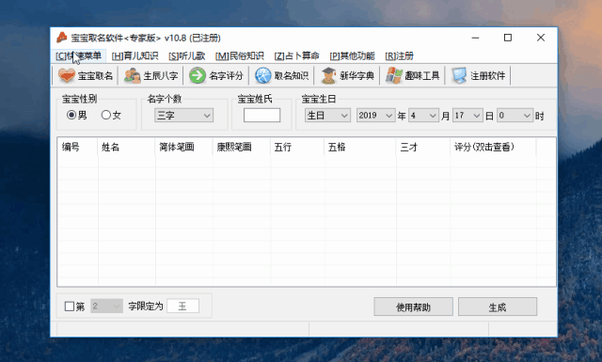Click the 姓名 column header

pyautogui.click(x=126, y=147)
